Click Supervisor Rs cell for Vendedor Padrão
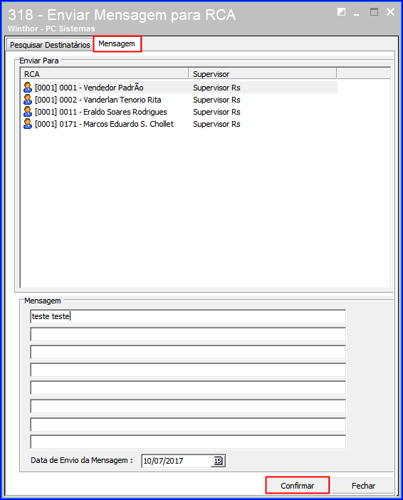This screenshot has width=403, height=500. pyautogui.click(x=216, y=88)
